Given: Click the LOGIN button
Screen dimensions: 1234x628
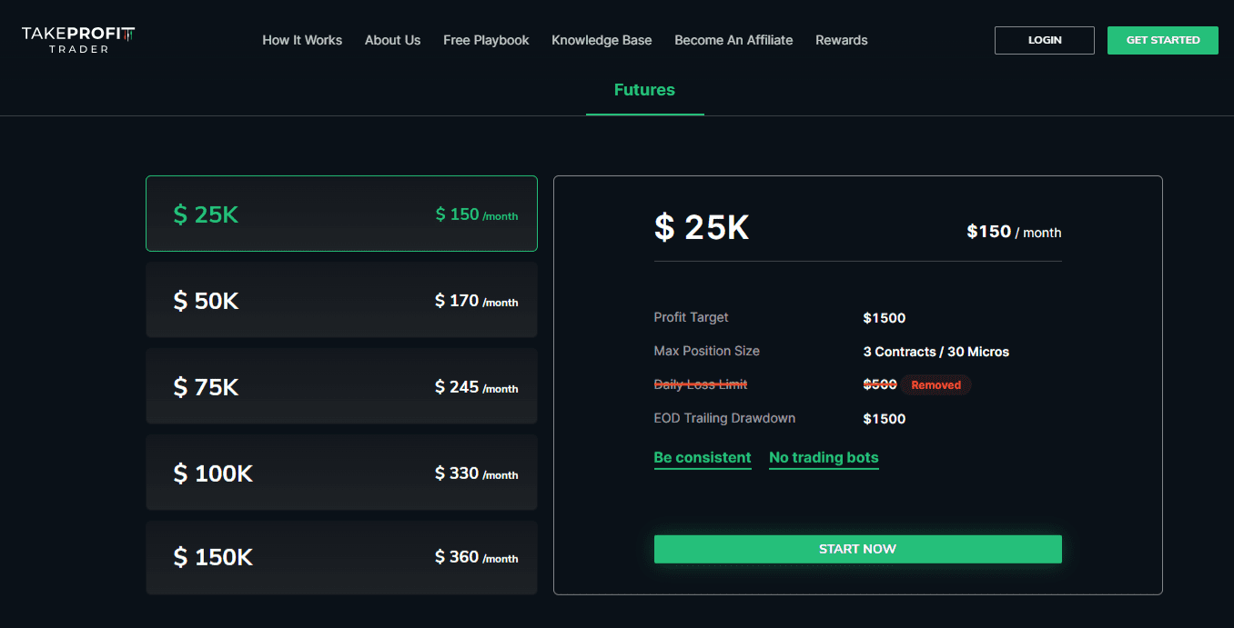Looking at the screenshot, I should (x=1044, y=40).
